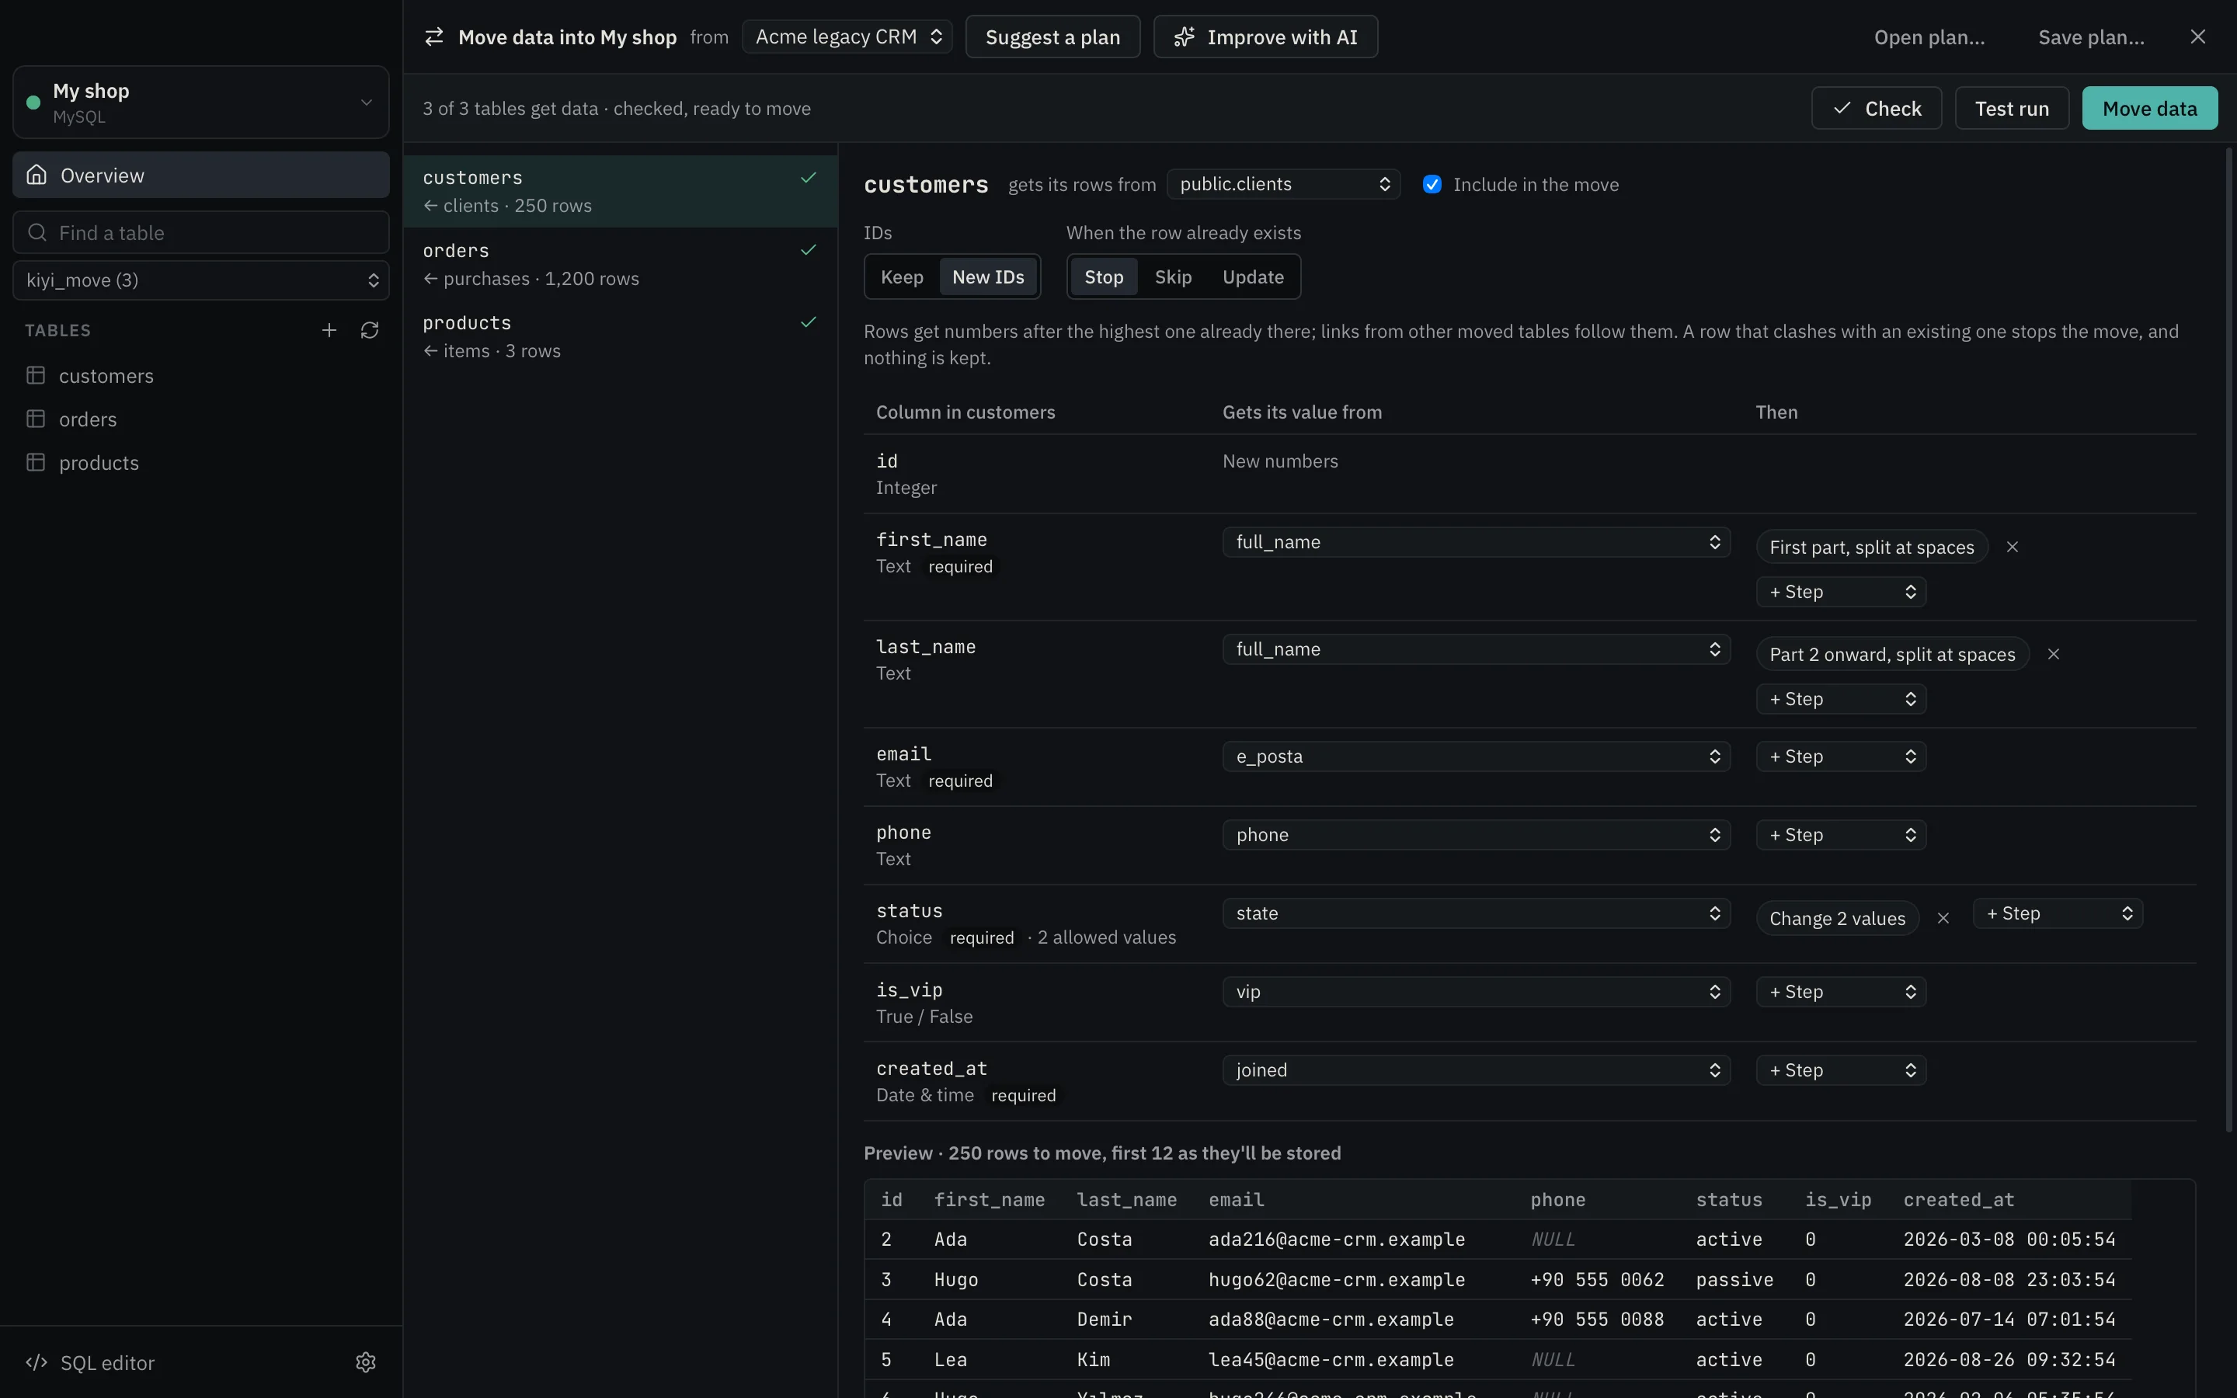Click the Move data button
The height and width of the screenshot is (1398, 2237).
[2149, 108]
